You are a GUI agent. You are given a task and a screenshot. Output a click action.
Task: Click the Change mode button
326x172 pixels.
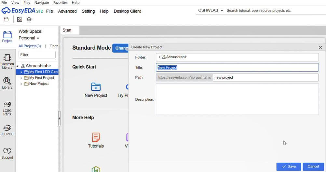click(x=121, y=48)
